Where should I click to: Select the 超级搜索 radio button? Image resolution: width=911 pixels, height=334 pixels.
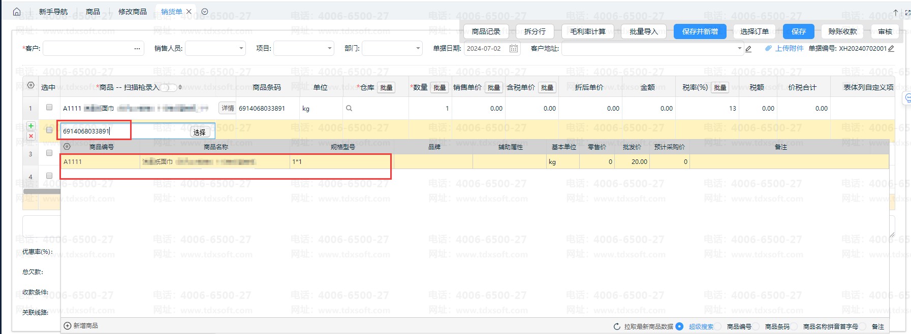(x=680, y=326)
